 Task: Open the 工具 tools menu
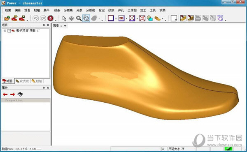(153, 10)
